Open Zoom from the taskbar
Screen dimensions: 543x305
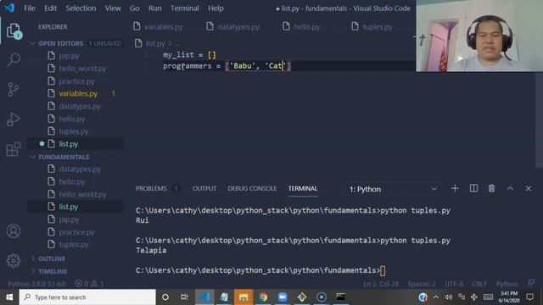tap(283, 297)
